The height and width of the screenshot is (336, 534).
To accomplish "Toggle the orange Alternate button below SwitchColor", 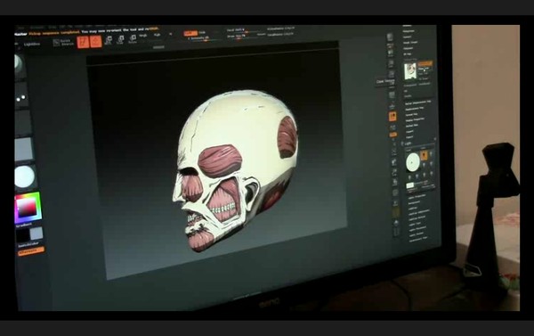I will point(30,251).
